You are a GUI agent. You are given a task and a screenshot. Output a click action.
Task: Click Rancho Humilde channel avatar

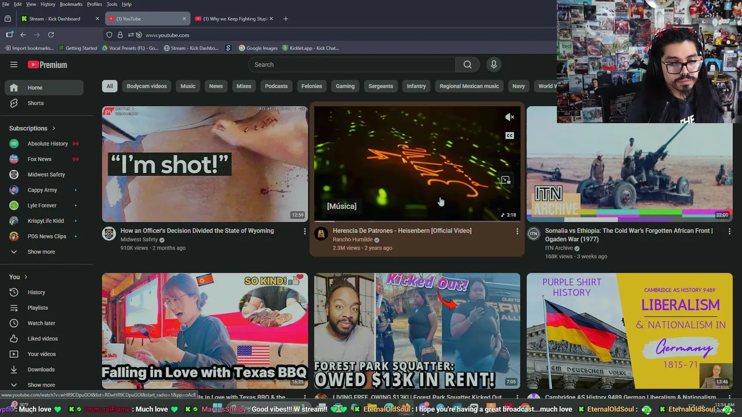(321, 233)
